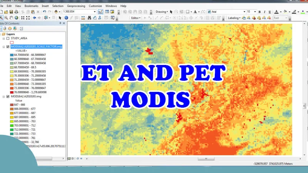Open an existing map document
This screenshot has height=173, width=308.
pyautogui.click(x=6, y=12)
